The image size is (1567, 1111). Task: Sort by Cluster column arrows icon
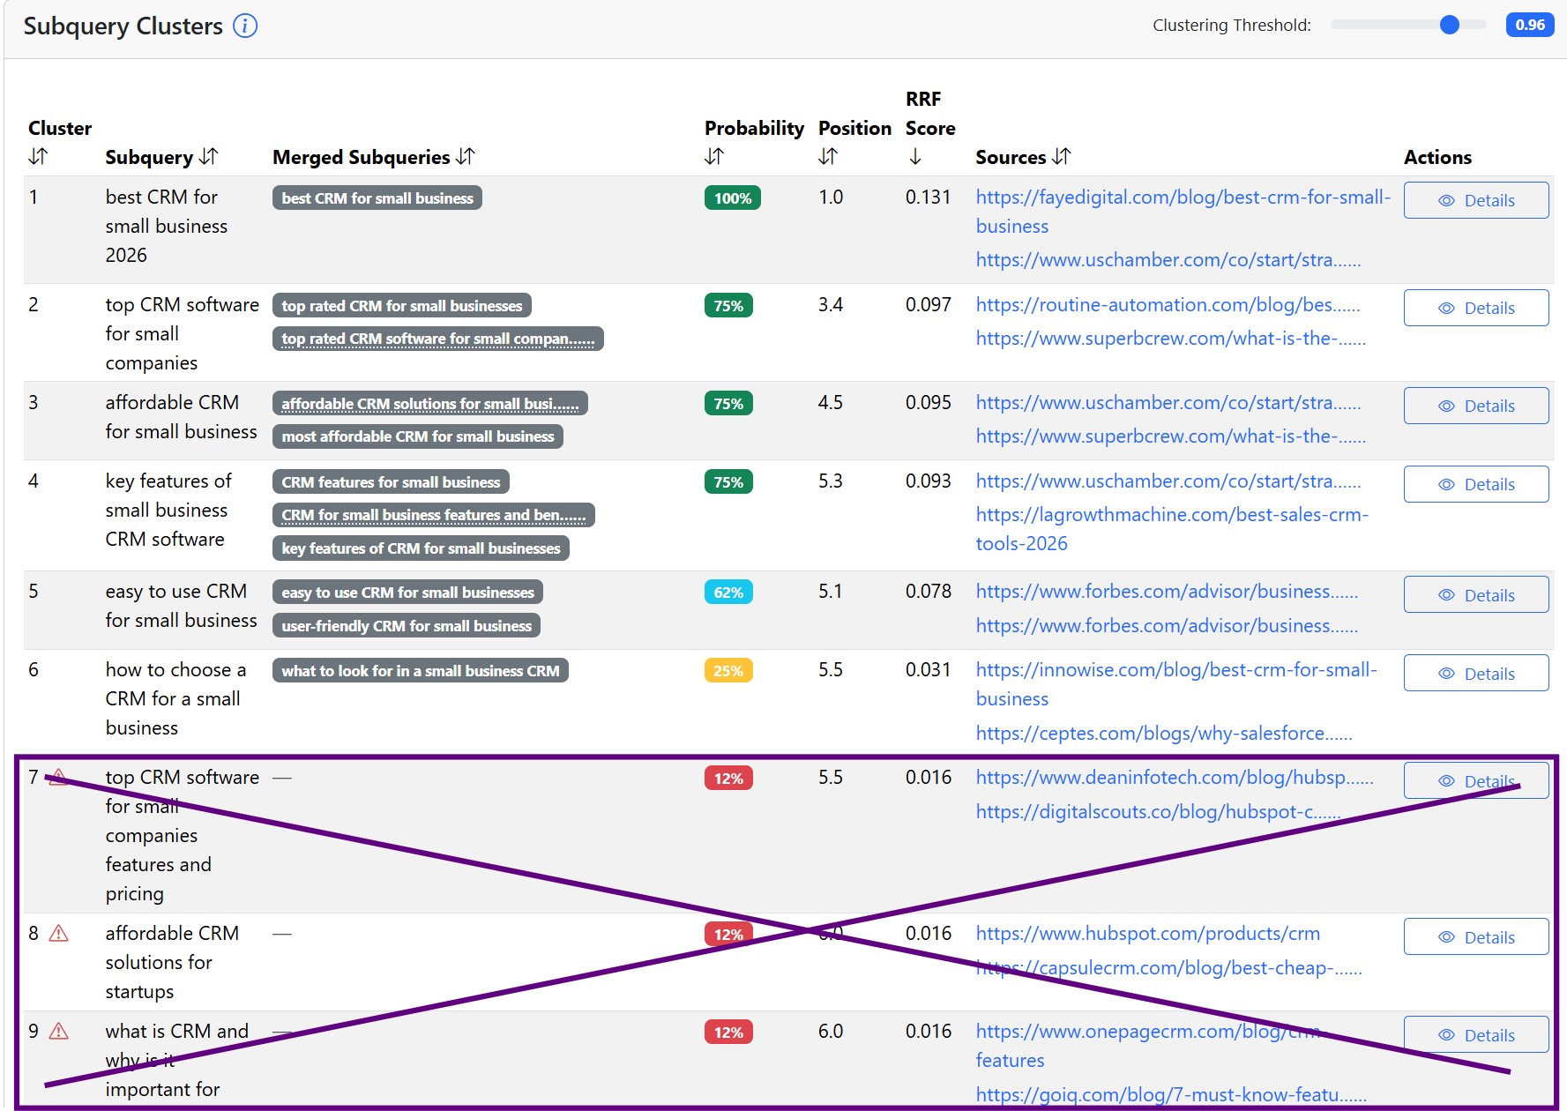pyautogui.click(x=38, y=157)
